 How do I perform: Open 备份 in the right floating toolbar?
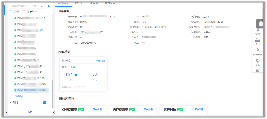(257, 42)
